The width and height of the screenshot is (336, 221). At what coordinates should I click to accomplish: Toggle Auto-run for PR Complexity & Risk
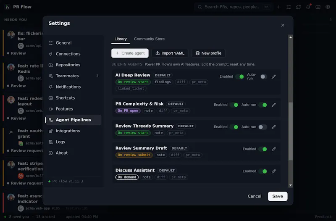click(263, 105)
